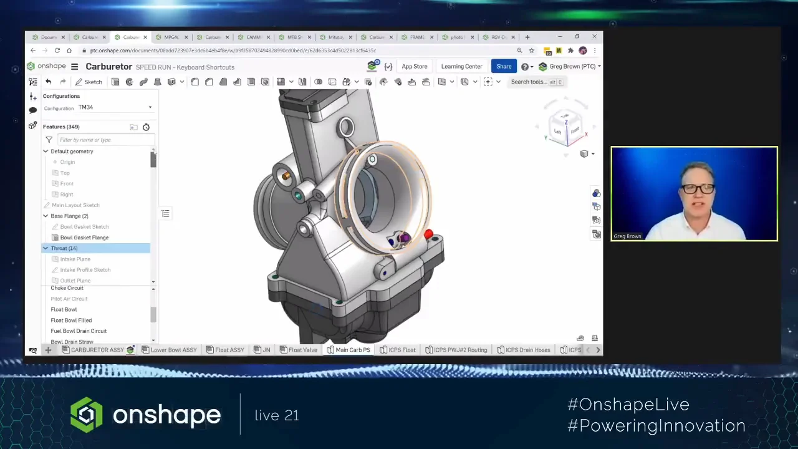Select the Hole tool
Image resolution: width=798 pixels, height=449 pixels.
[x=265, y=82]
